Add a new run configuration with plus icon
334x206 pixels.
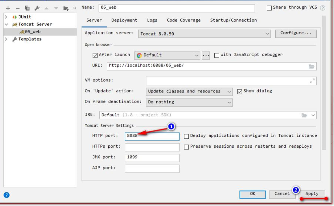[x=8, y=8]
